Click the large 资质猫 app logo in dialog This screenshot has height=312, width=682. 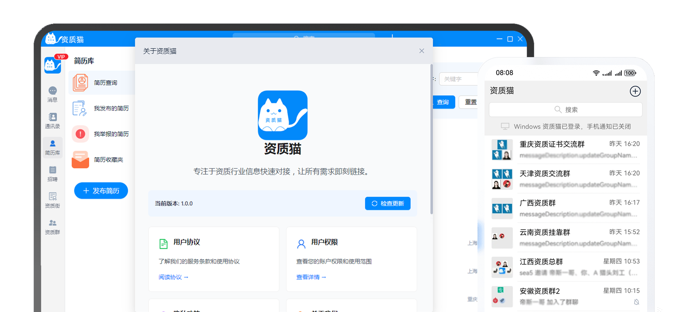[x=282, y=115]
